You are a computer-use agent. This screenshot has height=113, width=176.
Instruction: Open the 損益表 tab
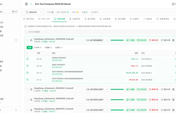(148, 19)
